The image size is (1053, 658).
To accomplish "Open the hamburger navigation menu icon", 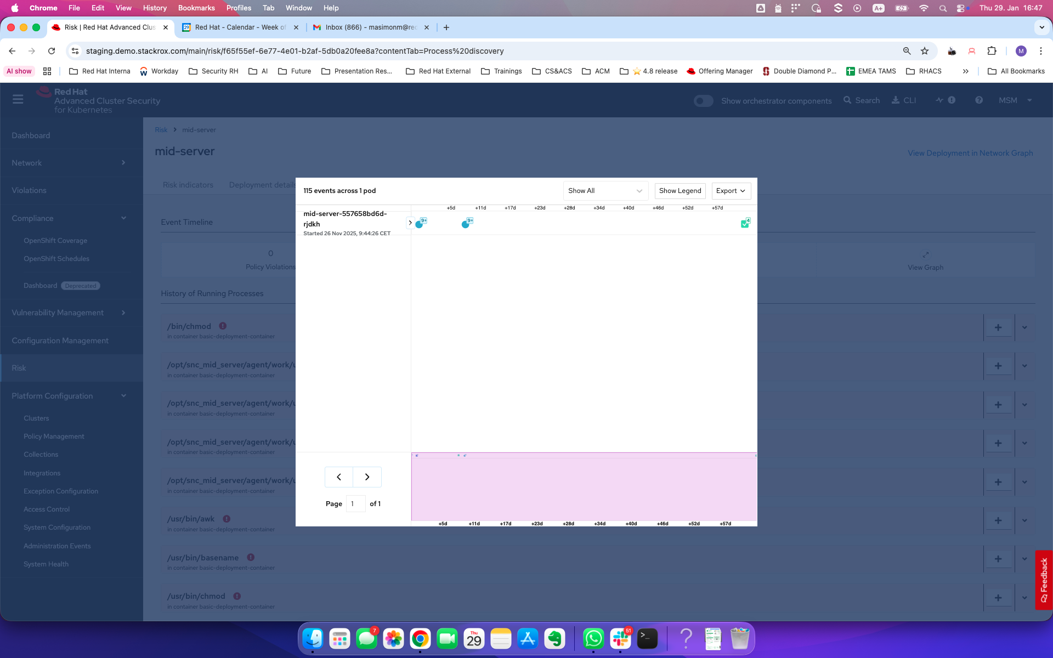I will click(x=18, y=99).
